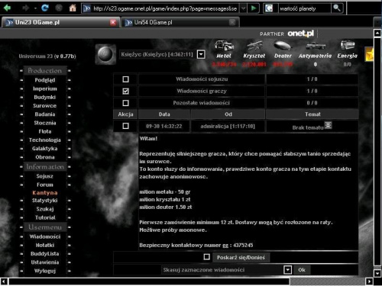Open Wiadomości in the Usermenu
Image resolution: width=382 pixels, height=286 pixels.
(45, 236)
